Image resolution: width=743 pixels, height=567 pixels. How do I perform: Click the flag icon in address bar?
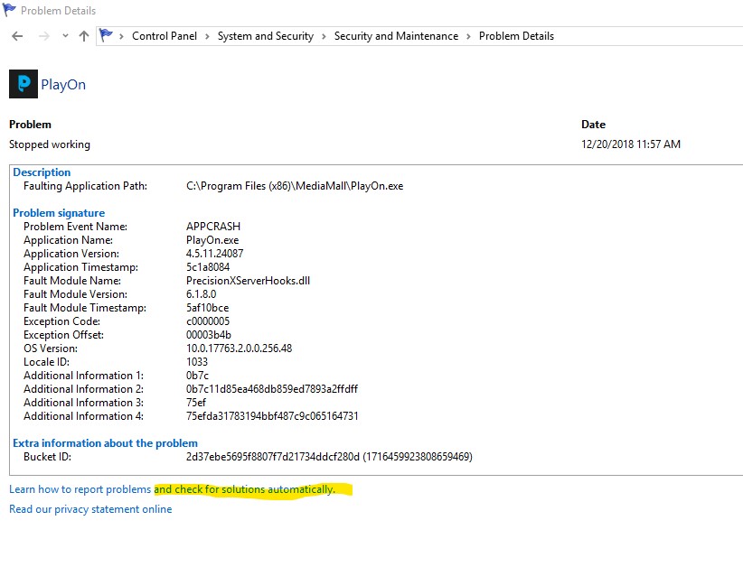[106, 35]
